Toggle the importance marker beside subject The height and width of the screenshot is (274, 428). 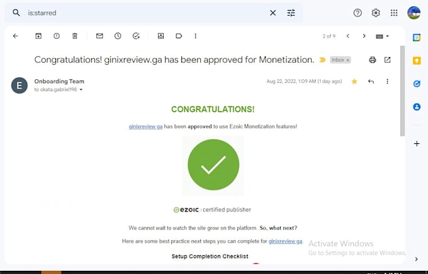click(x=322, y=60)
